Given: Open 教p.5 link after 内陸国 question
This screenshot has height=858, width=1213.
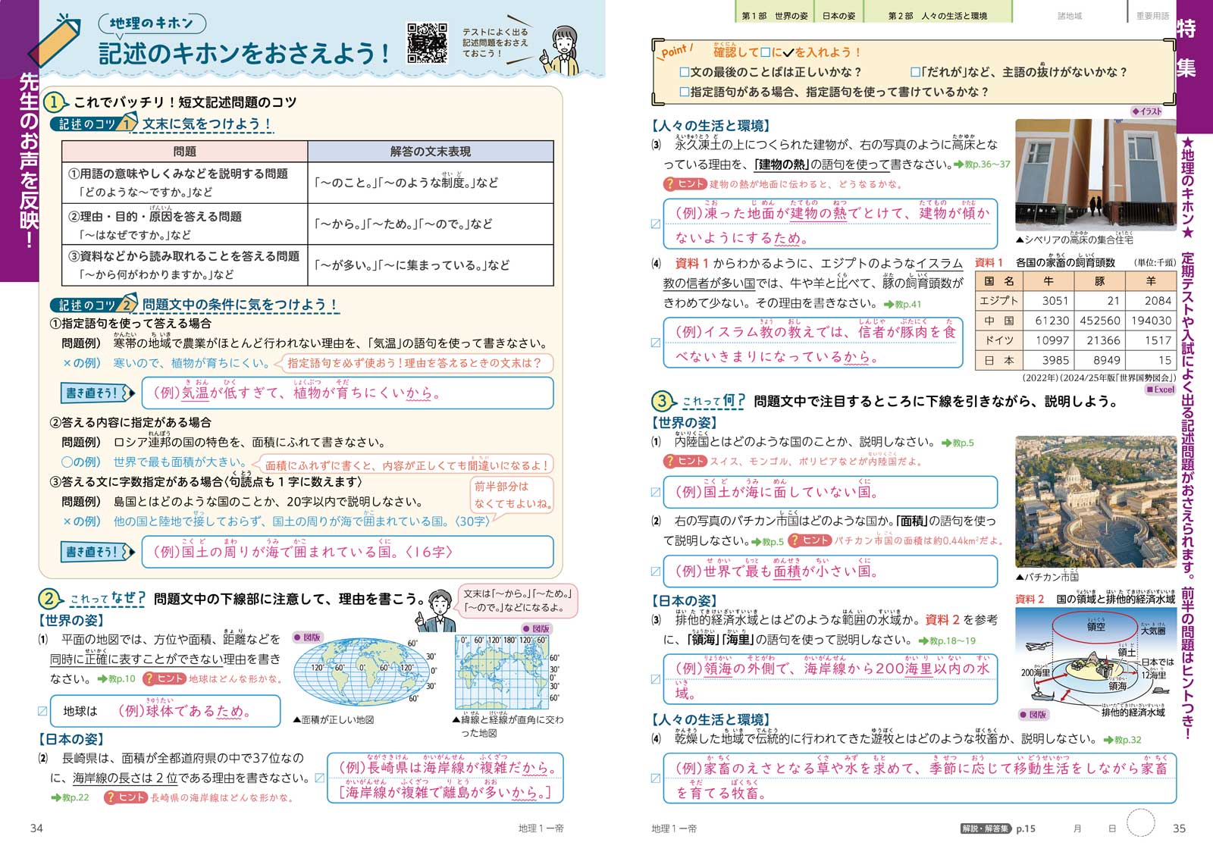Looking at the screenshot, I should click(958, 443).
